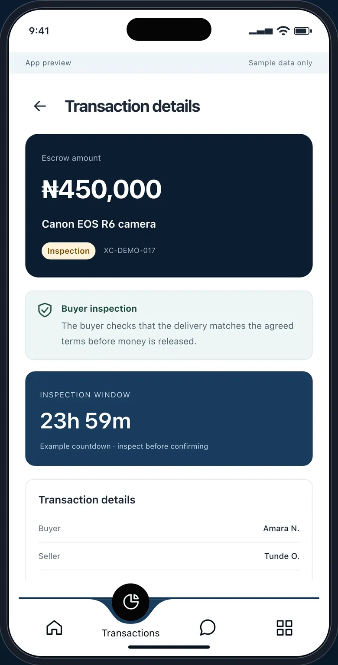Select the Transactions tab label
Image resolution: width=338 pixels, height=665 pixels.
coord(130,633)
